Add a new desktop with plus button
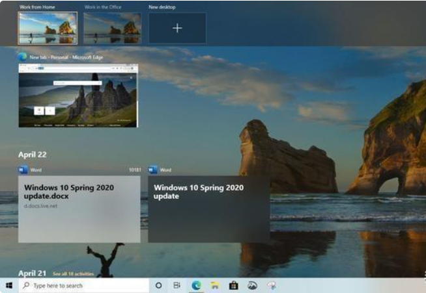 177,28
